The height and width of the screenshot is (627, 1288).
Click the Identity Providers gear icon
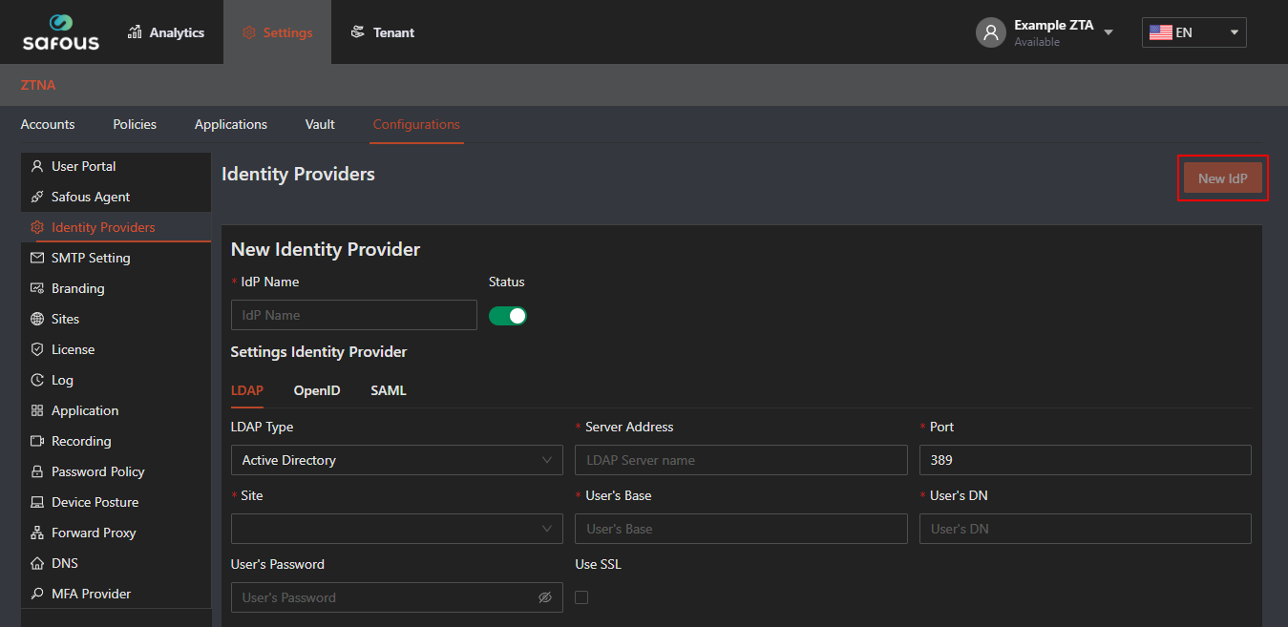click(37, 227)
